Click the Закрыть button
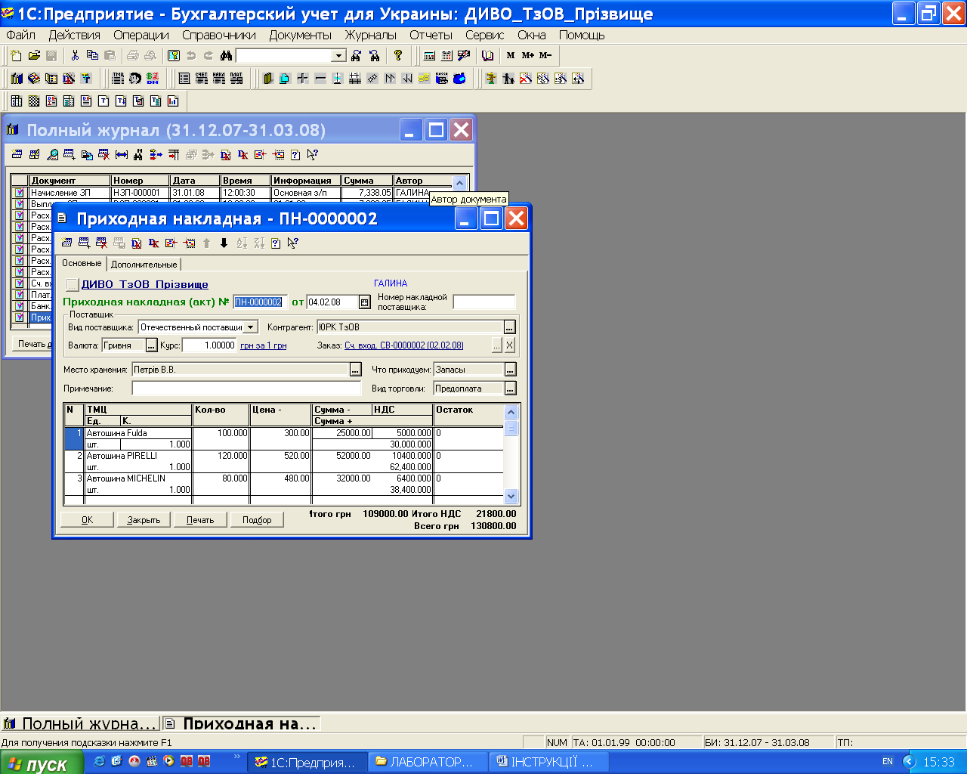967x774 pixels. (144, 520)
